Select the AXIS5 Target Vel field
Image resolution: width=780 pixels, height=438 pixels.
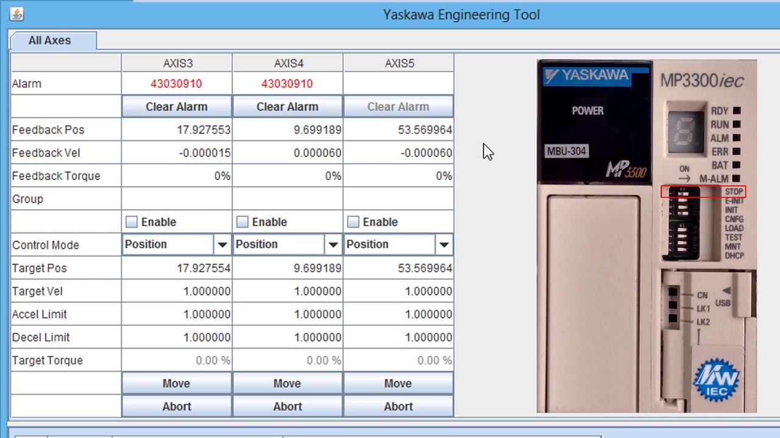click(x=399, y=291)
